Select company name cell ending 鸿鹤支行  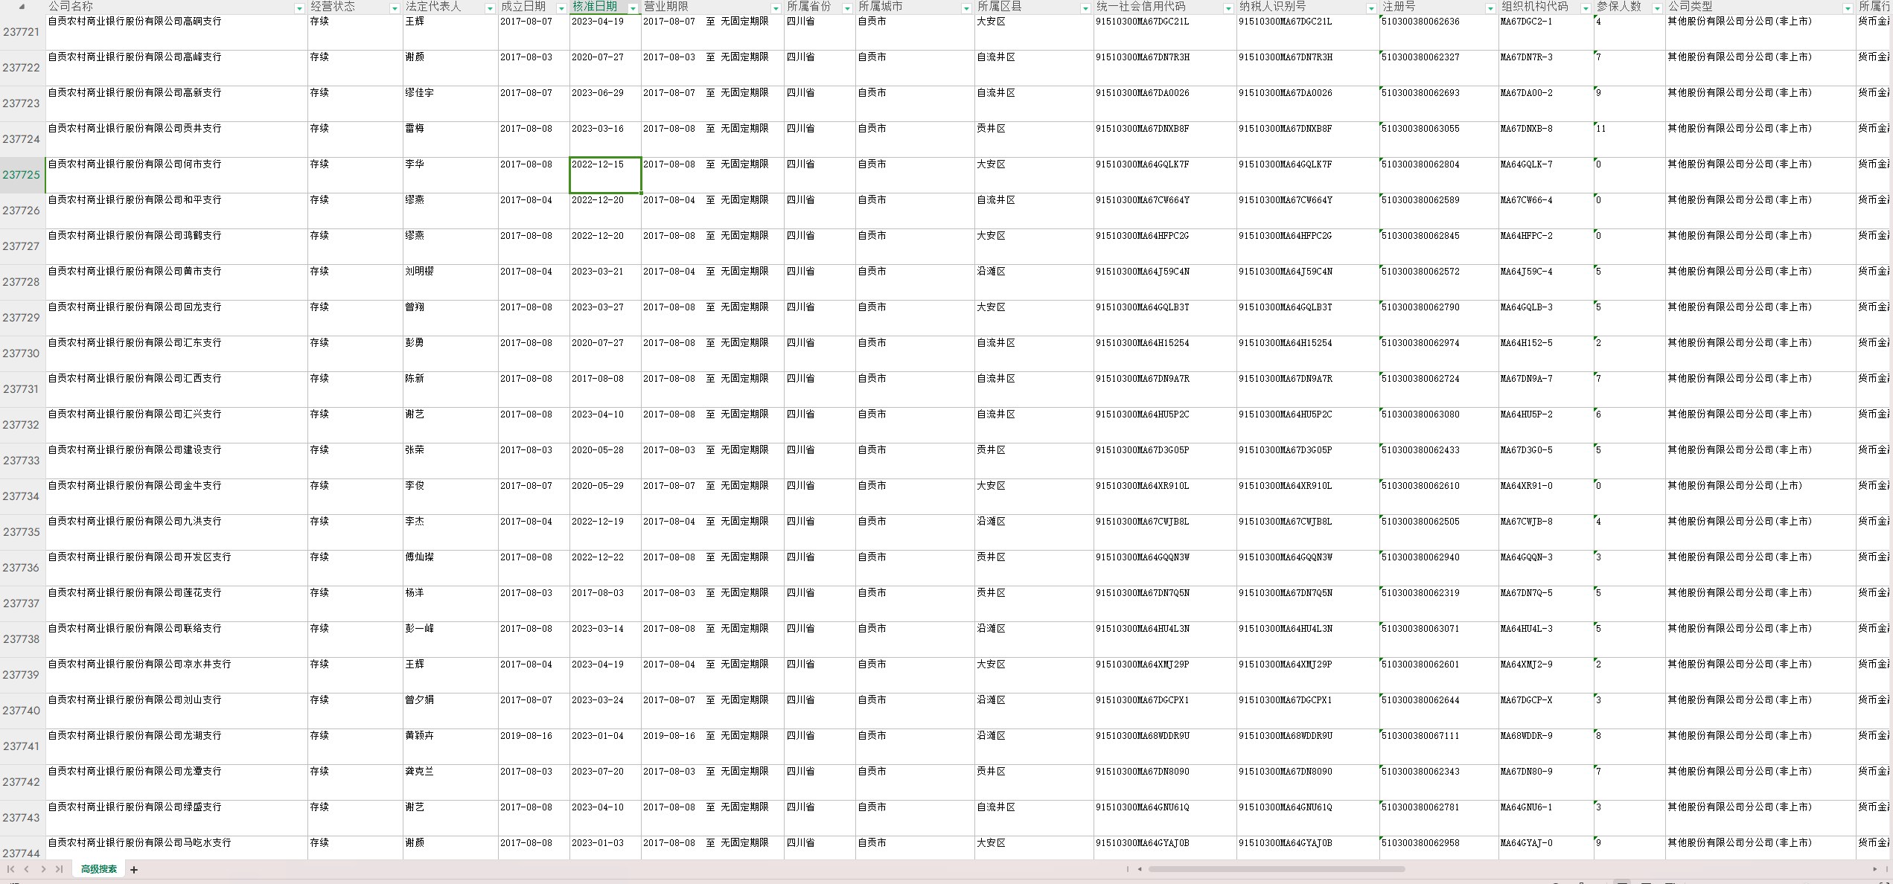pyautogui.click(x=176, y=246)
